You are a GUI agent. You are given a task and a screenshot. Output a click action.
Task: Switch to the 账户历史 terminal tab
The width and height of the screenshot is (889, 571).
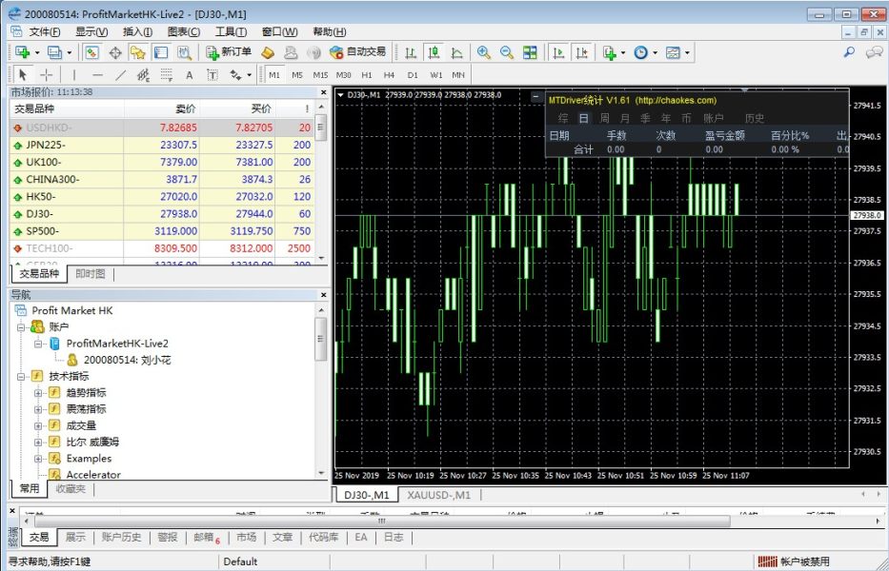tap(122, 537)
